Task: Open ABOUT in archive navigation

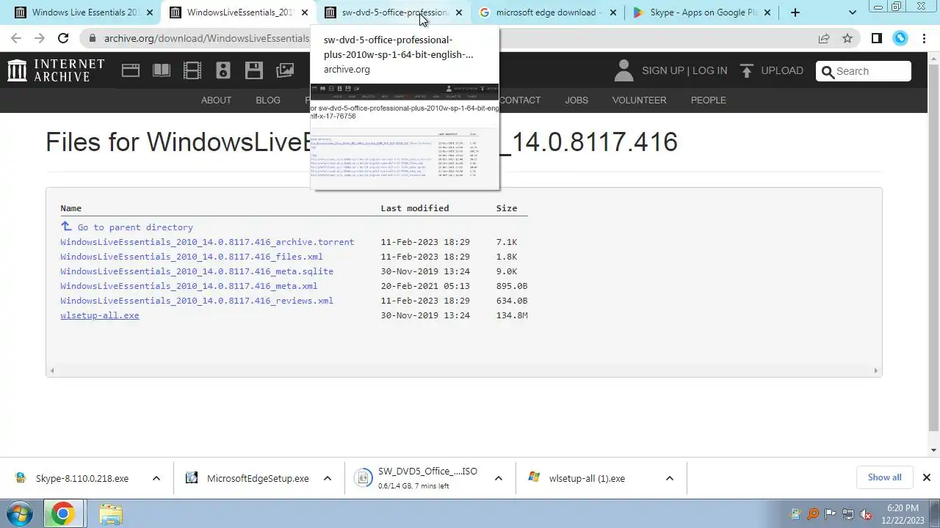Action: [x=216, y=100]
